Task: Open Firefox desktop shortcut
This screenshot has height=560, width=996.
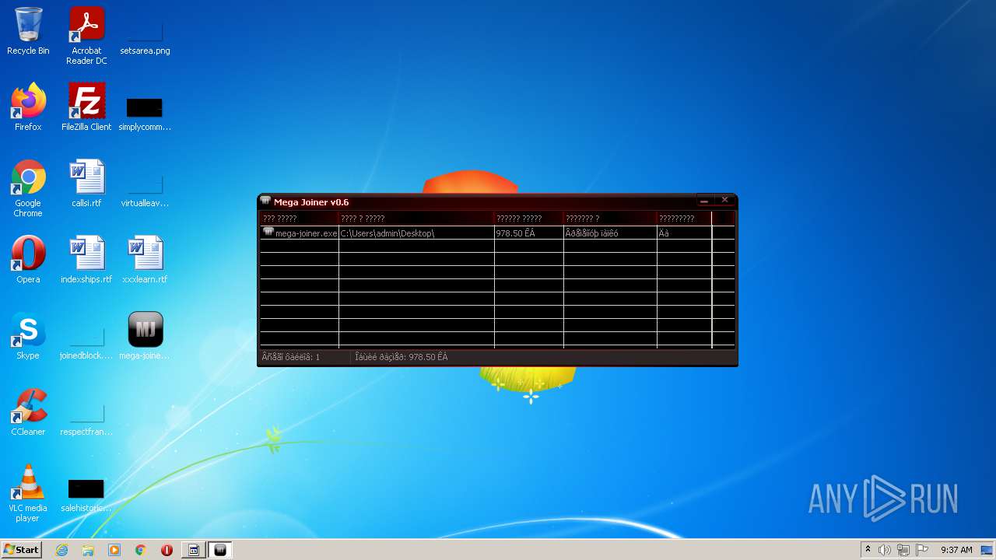Action: click(28, 107)
